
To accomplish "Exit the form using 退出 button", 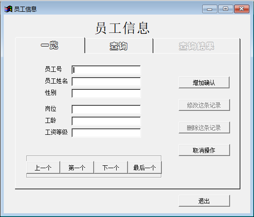I will click(x=204, y=201).
